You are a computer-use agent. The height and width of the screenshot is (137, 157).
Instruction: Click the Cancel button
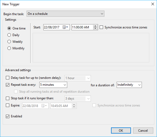point(143,131)
